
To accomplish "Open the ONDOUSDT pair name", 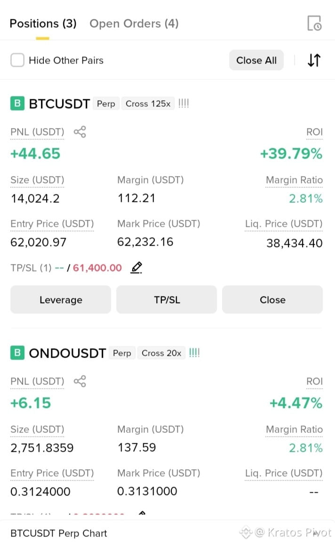I will pos(67,353).
